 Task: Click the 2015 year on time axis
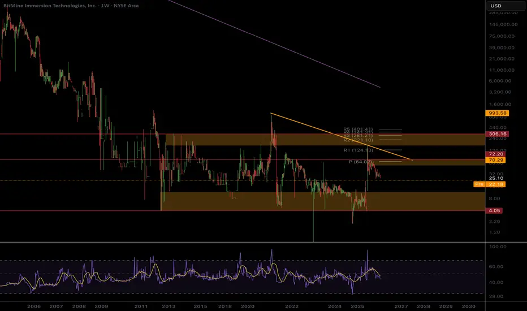tap(200, 306)
